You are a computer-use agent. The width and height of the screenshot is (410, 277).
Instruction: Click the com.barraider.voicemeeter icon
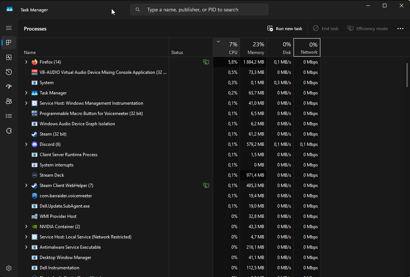35,196
